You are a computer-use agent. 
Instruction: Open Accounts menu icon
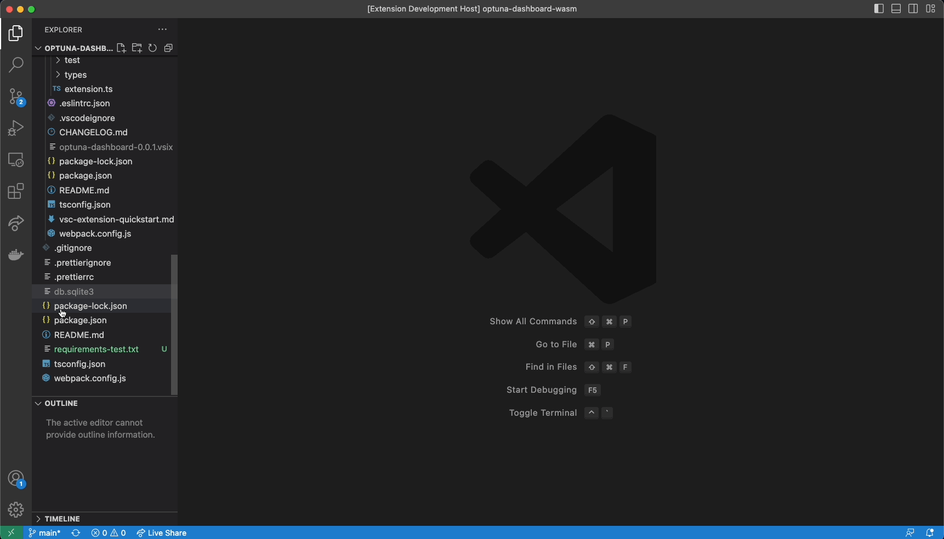pyautogui.click(x=16, y=479)
